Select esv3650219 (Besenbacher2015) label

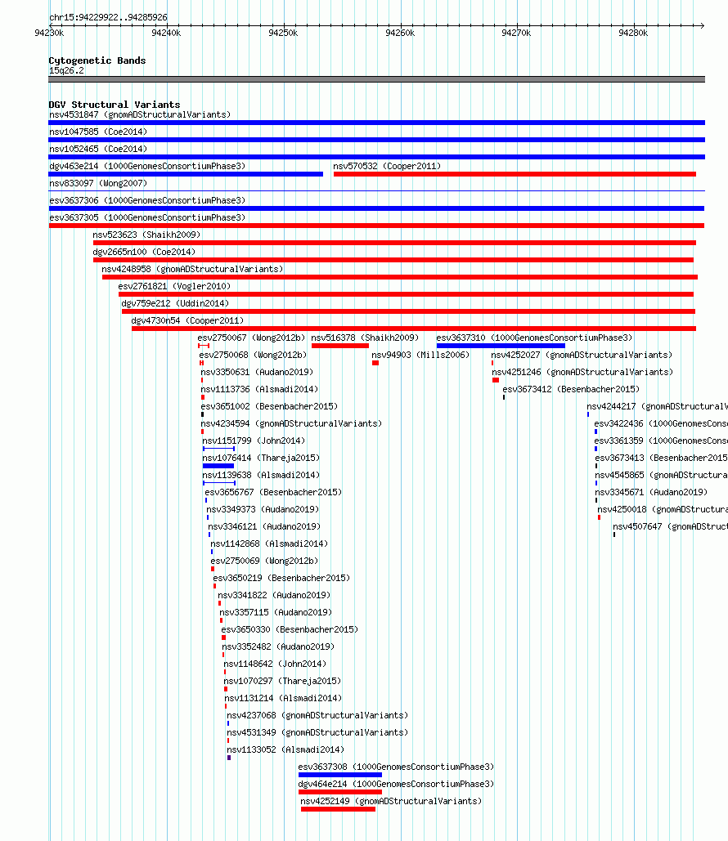pos(281,578)
